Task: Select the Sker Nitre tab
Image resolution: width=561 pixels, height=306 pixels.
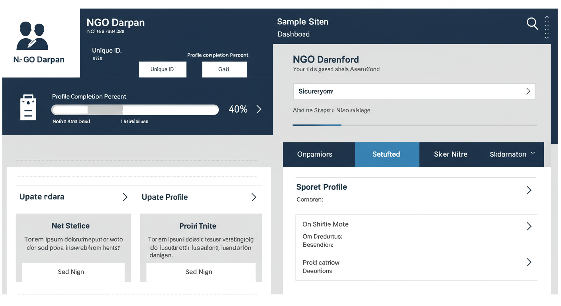Action: (450, 154)
